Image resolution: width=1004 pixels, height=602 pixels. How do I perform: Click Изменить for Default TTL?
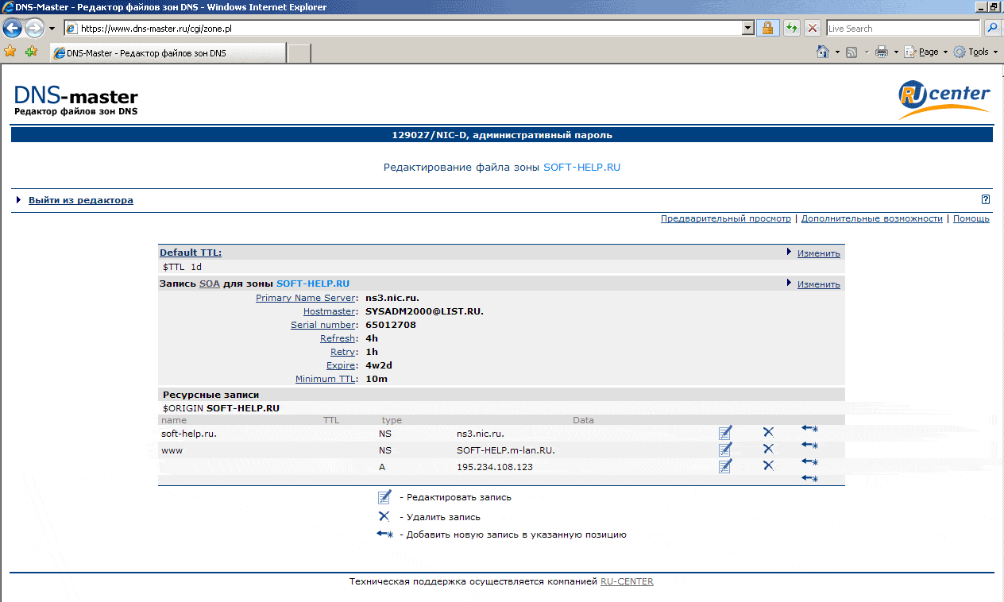(818, 253)
